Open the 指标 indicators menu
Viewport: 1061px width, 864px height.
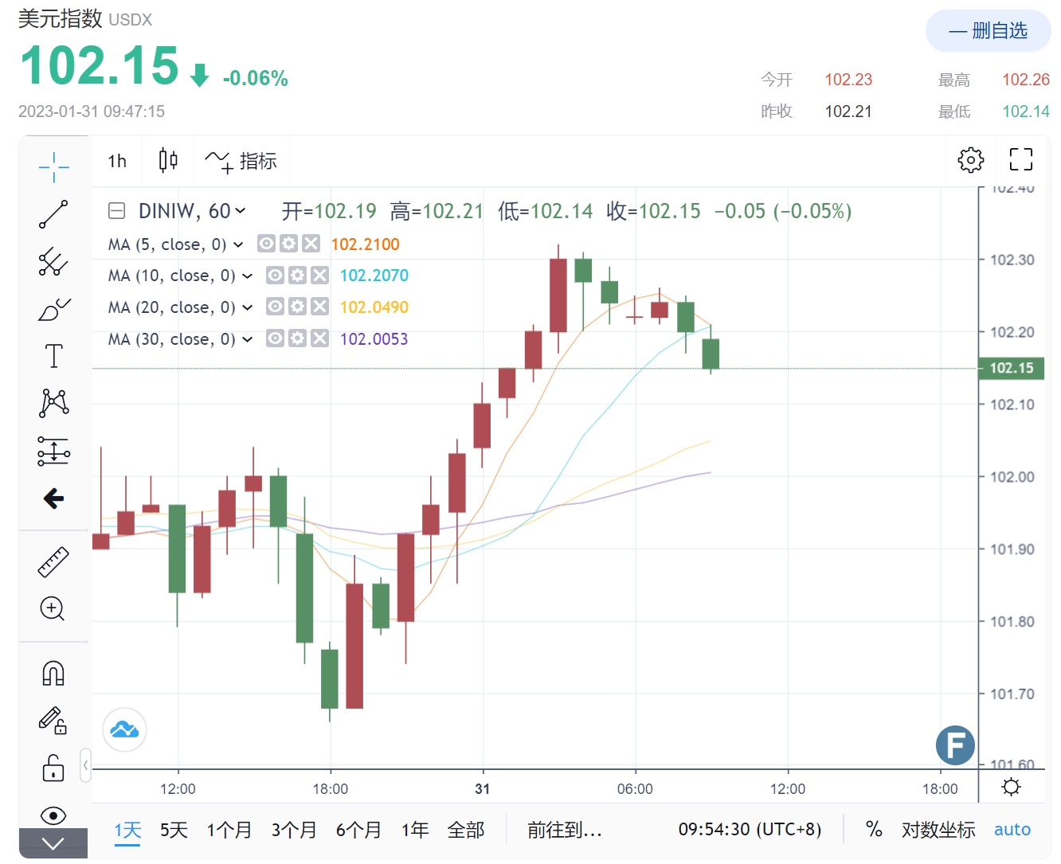[x=241, y=161]
